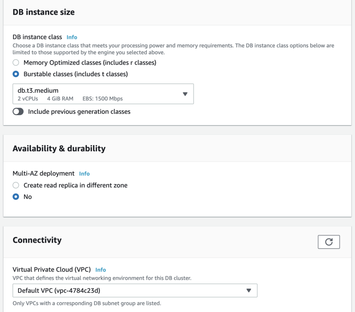Select Memory Optimized classes radio button
The height and width of the screenshot is (312, 355).
(16, 62)
